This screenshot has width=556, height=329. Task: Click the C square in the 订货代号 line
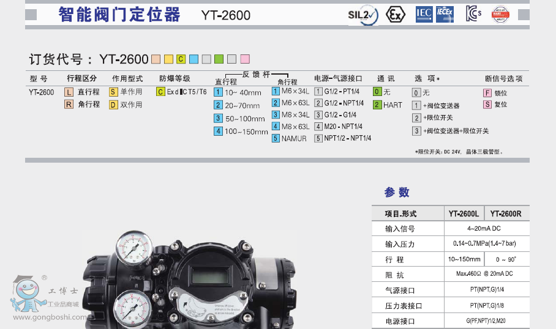pyautogui.click(x=181, y=59)
